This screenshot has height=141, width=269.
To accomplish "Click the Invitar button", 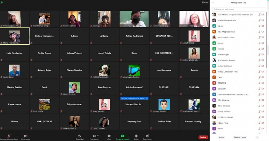I will point(221,137).
